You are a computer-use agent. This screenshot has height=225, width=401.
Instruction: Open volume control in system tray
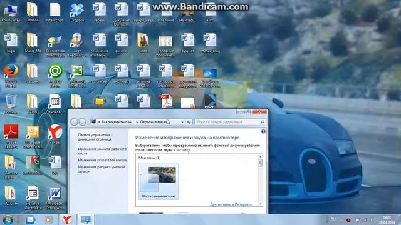(372, 220)
